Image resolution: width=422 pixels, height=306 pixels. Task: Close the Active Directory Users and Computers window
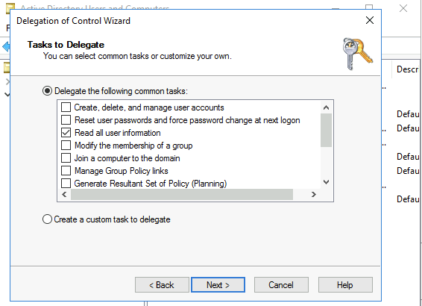click(403, 8)
